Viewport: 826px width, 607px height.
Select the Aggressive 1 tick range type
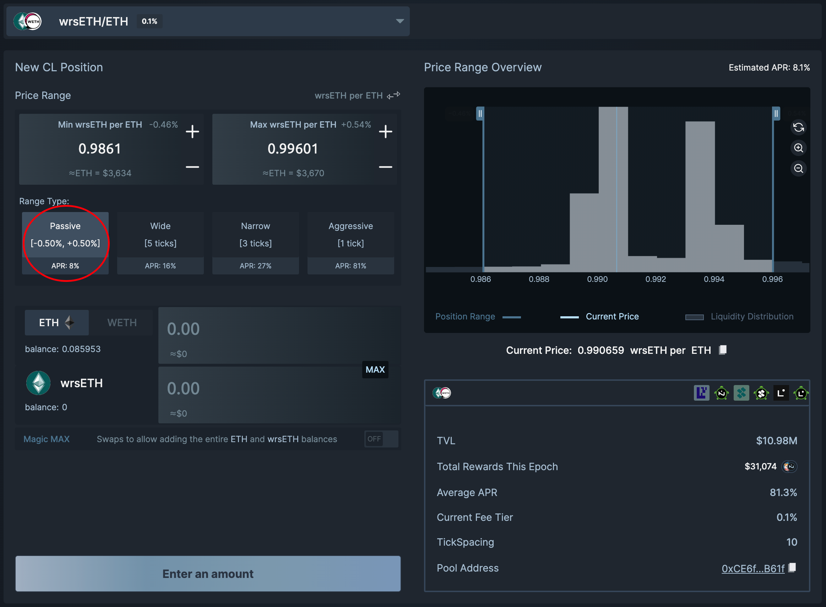pos(350,243)
